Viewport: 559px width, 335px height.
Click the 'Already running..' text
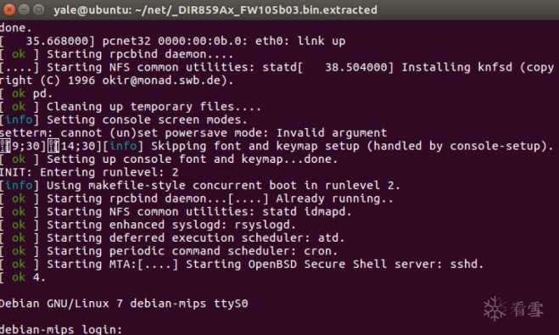click(334, 198)
